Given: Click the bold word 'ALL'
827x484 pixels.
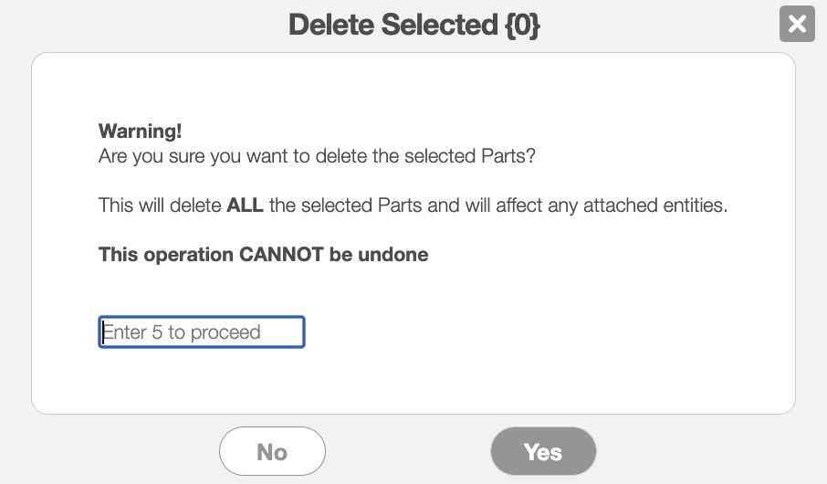Looking at the screenshot, I should click(x=245, y=205).
